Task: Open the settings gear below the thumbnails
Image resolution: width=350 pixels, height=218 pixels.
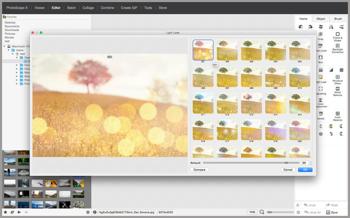Action: pos(88,212)
